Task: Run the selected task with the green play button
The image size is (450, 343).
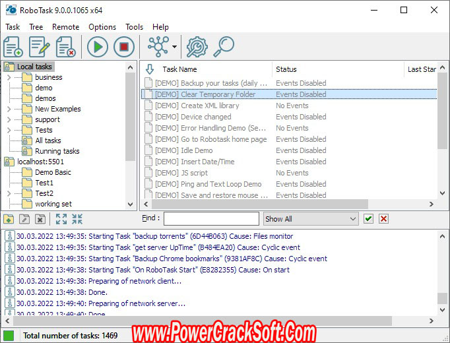Action: tap(98, 47)
